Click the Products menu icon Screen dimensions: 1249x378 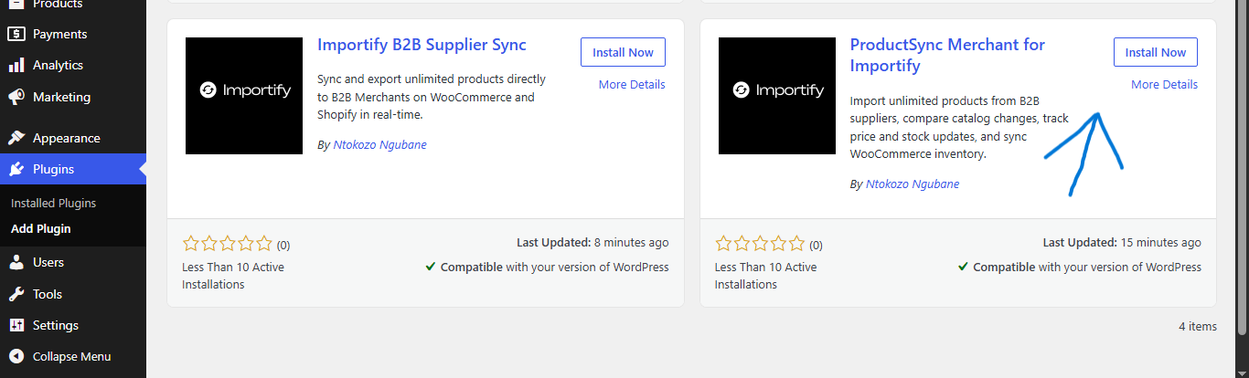pyautogui.click(x=16, y=4)
